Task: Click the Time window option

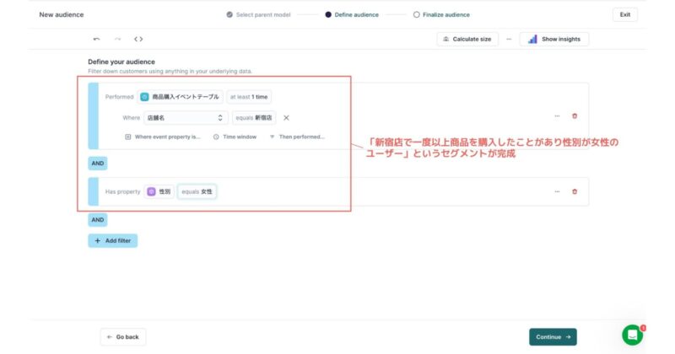Action: click(235, 137)
